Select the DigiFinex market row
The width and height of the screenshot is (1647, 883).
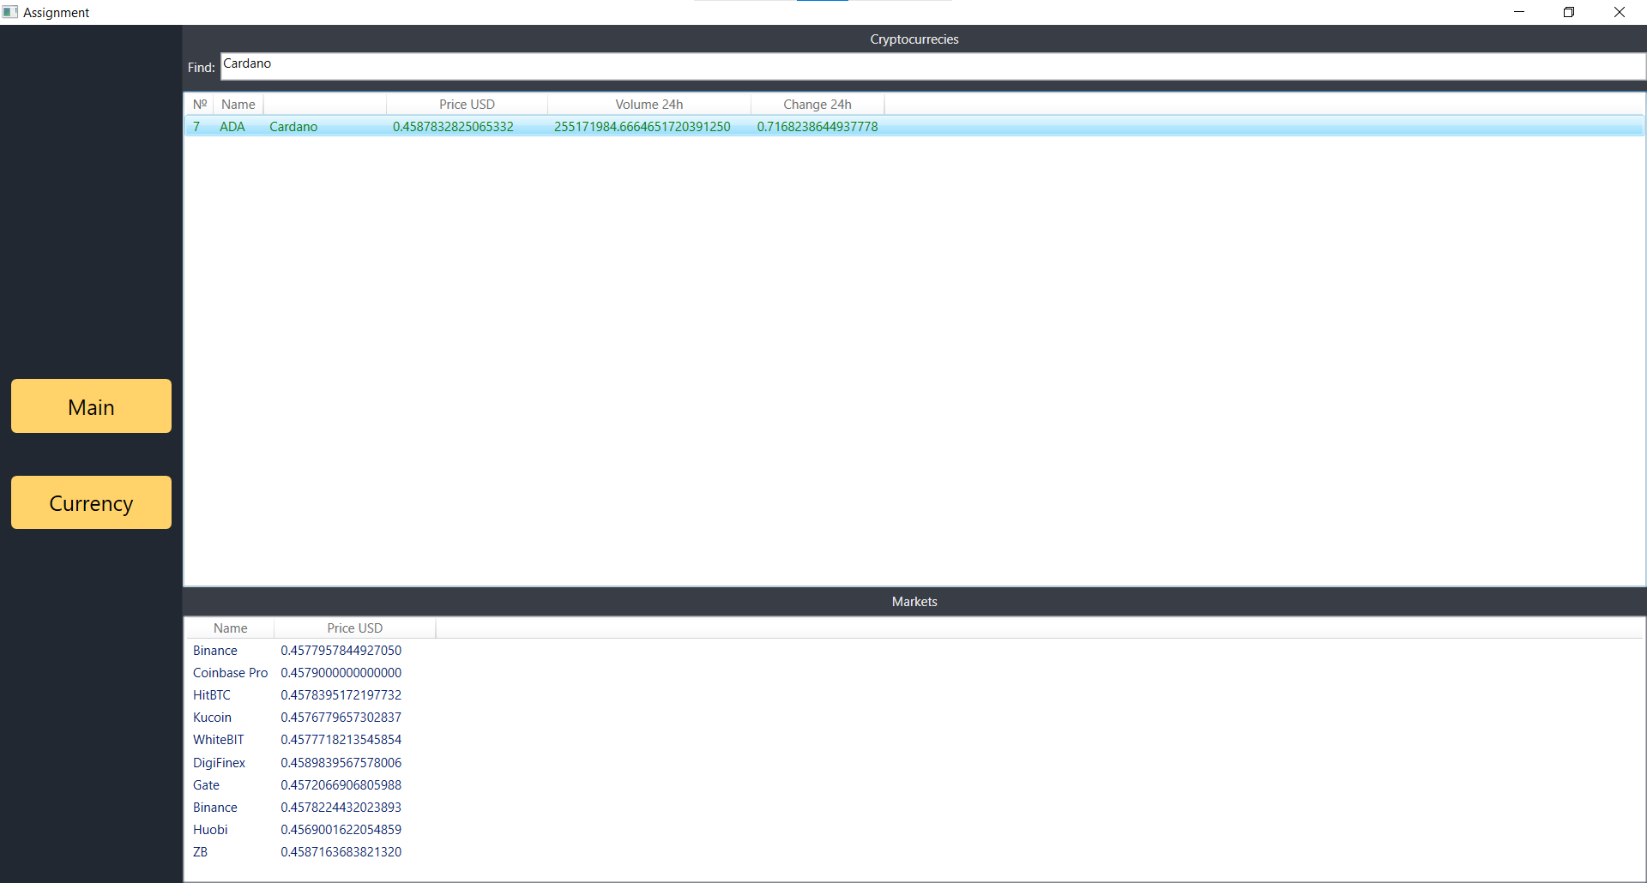tap(914, 763)
